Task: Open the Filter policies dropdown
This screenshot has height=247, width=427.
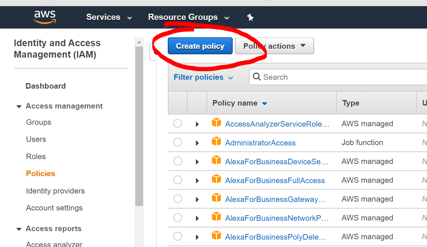Action: point(204,77)
